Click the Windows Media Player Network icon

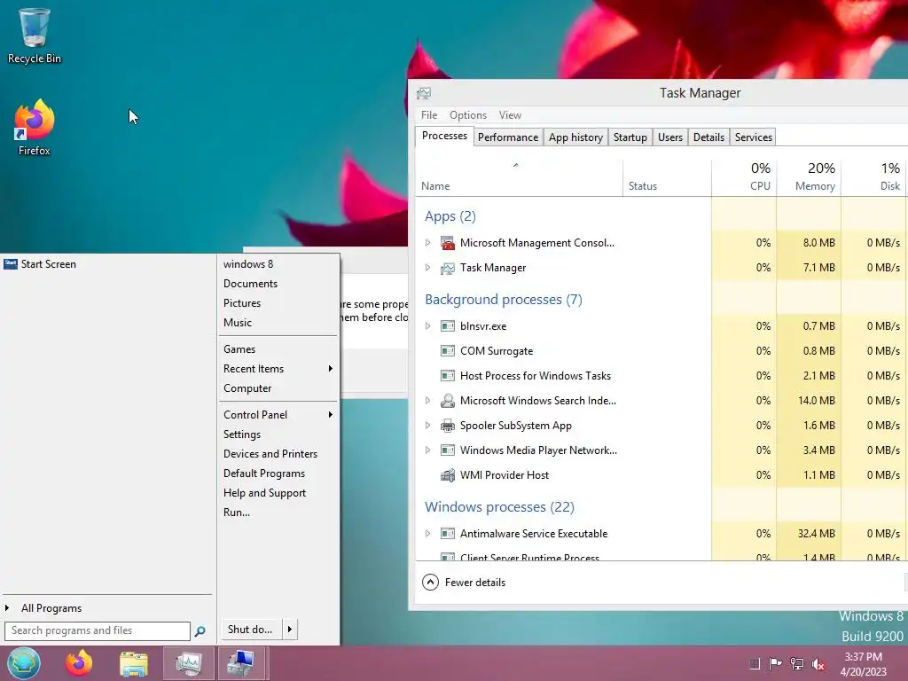[x=448, y=450]
